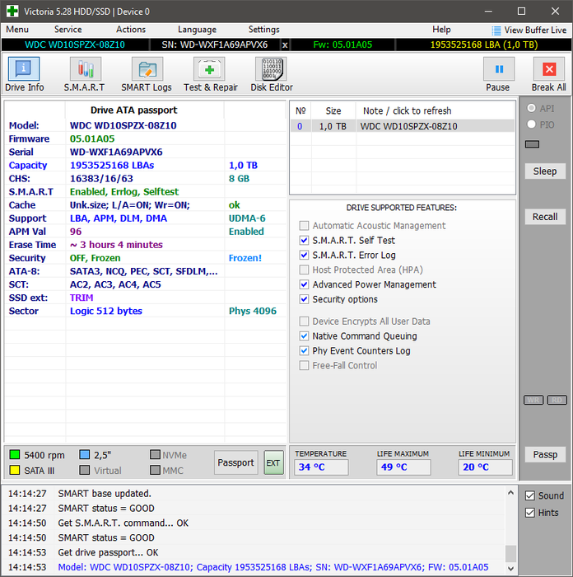Open SMART Logs from the toolbar
The image size is (573, 577).
147,68
